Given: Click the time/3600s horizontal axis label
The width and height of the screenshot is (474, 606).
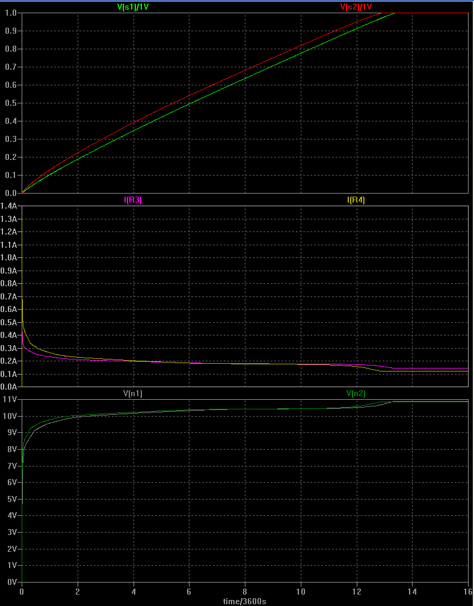Looking at the screenshot, I should (x=244, y=602).
